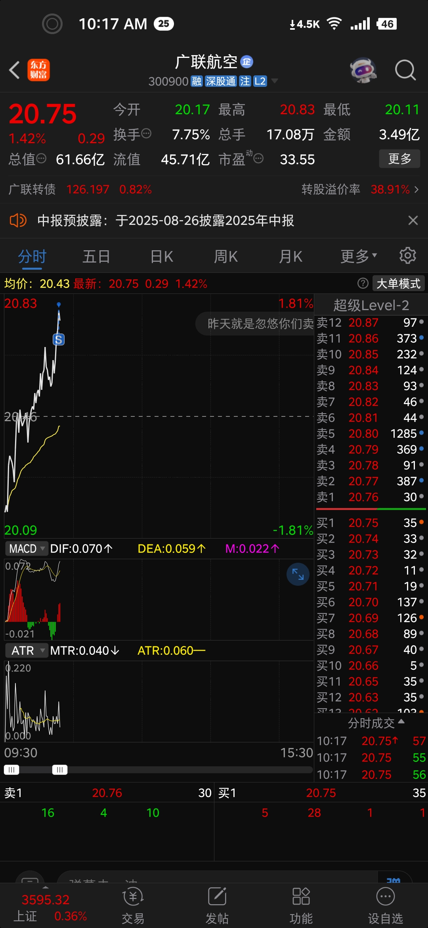Tap the speaker announcement icon
Viewport: 428px width, 928px height.
[18, 220]
